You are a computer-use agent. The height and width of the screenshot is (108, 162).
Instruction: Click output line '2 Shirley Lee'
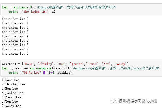(13, 84)
